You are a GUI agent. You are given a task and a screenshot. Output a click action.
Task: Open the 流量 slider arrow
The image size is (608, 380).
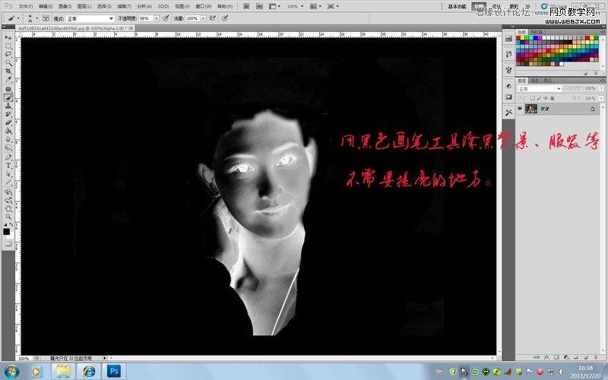(x=203, y=18)
